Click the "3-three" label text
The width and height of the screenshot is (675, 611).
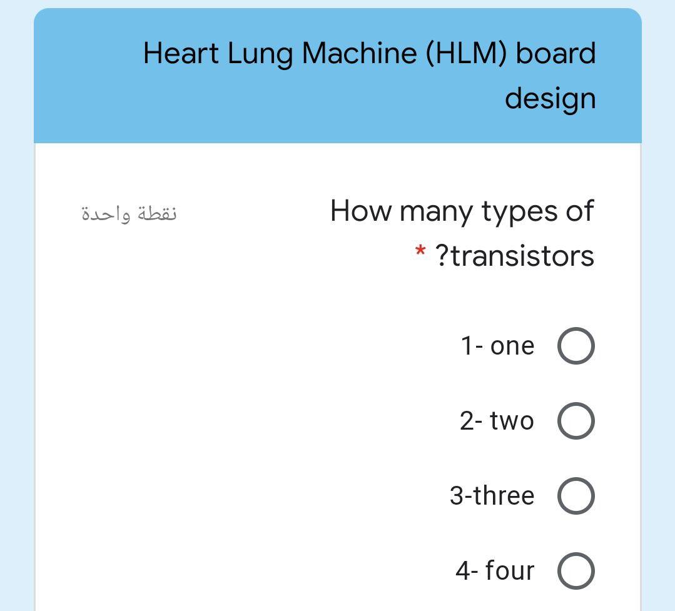[x=492, y=495]
